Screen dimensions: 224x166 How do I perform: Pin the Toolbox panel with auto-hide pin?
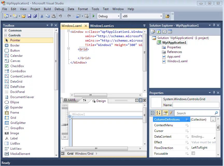[x=52, y=25]
